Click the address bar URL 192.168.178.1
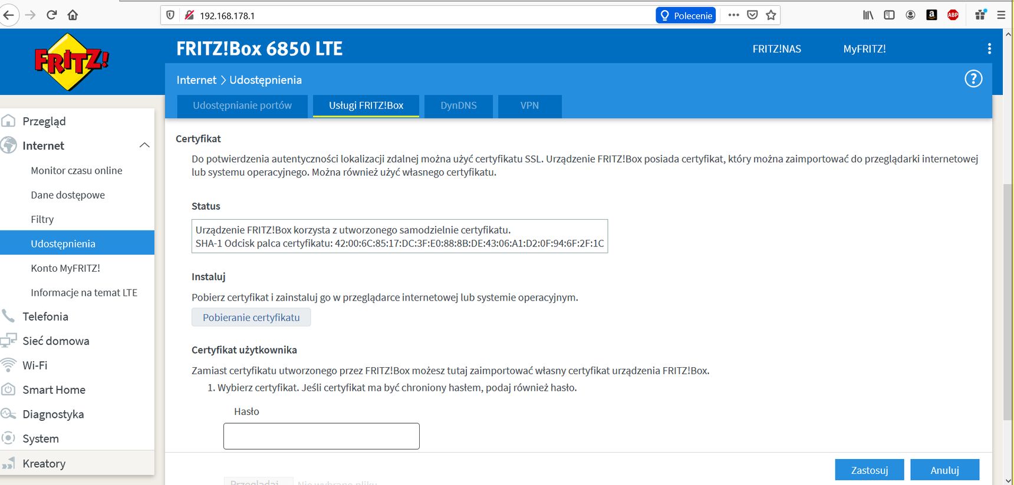 click(x=227, y=16)
